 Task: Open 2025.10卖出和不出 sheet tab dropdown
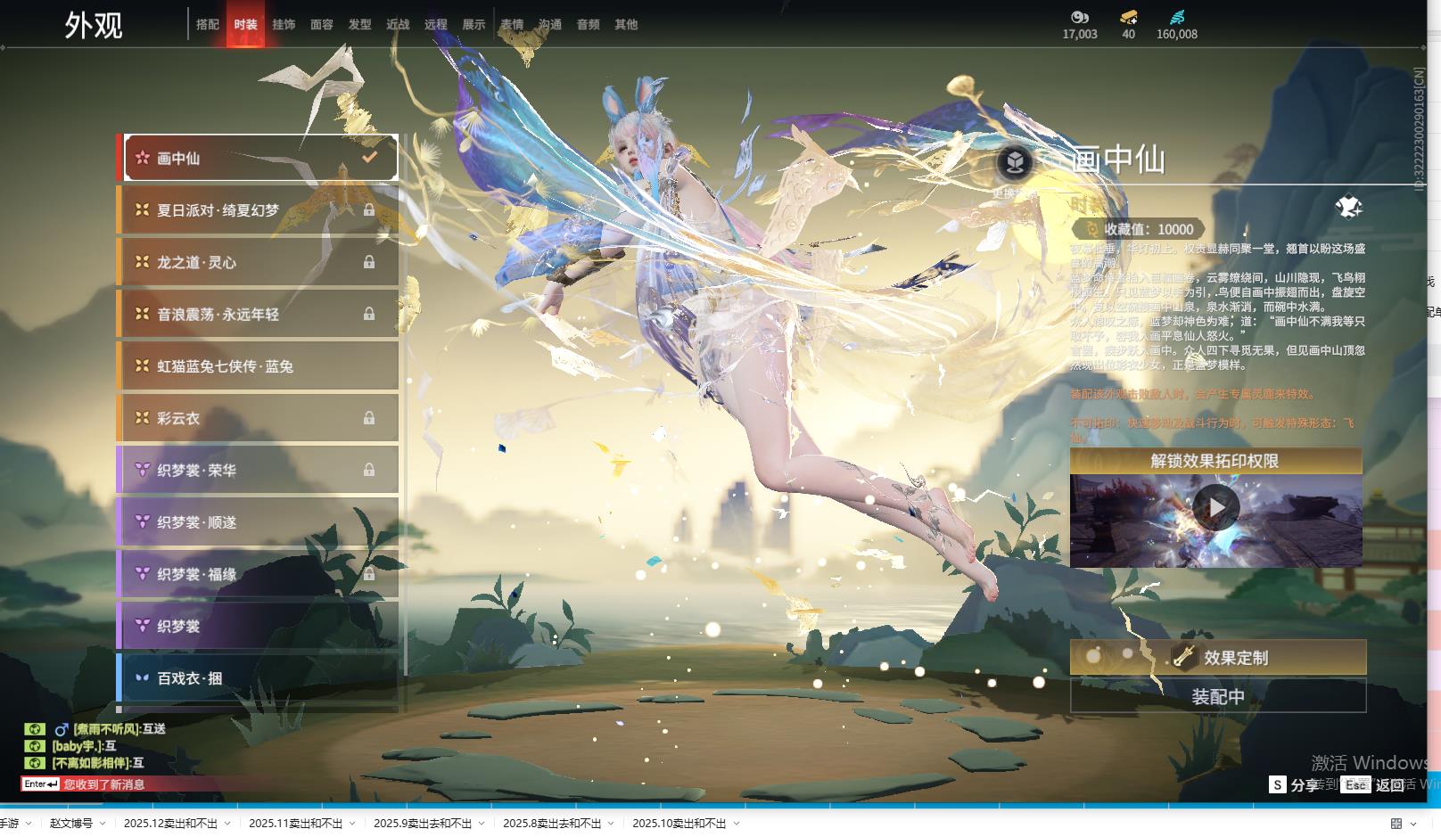[x=736, y=824]
